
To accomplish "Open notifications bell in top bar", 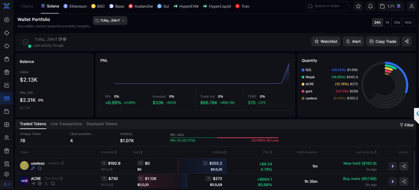I will pos(370,6).
